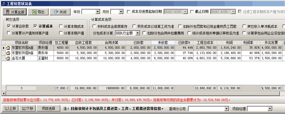Screen dimensions: 285x114
Task: Click the house icon for 东营软件园B座
Action: (8, 53)
